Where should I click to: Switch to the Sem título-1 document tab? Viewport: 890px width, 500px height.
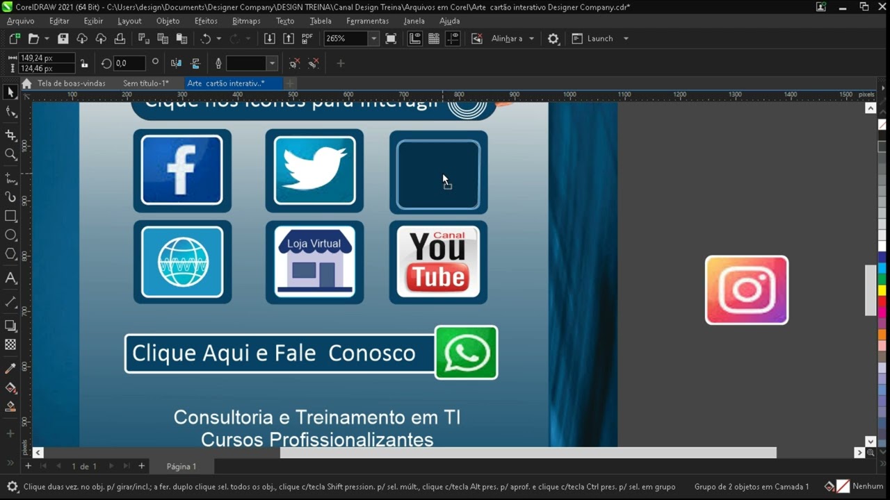(x=146, y=83)
